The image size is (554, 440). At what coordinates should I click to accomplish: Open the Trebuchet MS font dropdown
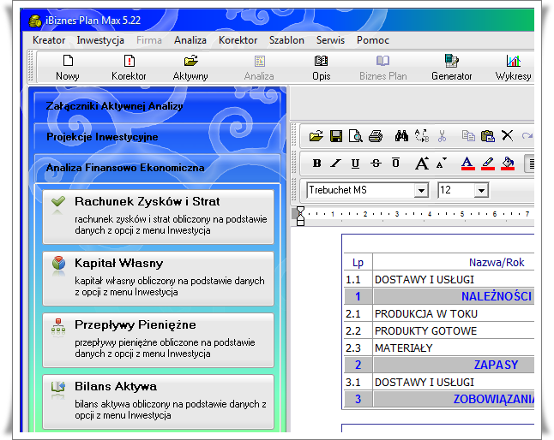point(421,190)
